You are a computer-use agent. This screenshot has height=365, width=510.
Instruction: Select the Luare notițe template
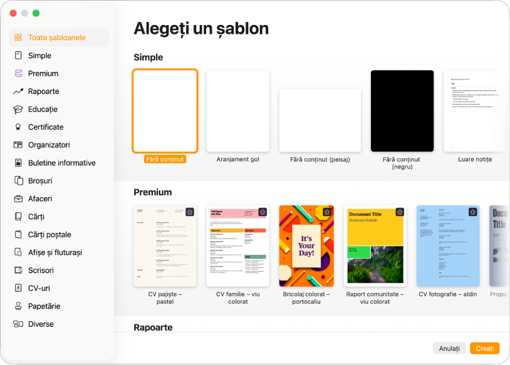click(476, 111)
